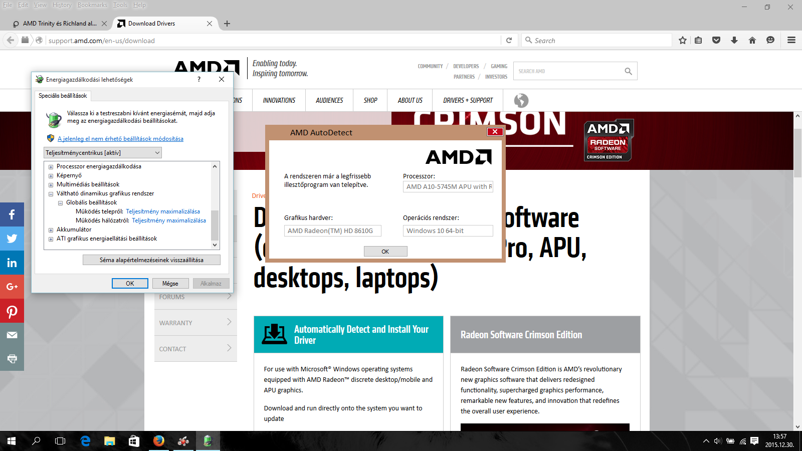Screen dimensions: 802x451
Task: Expand the Akkumulátor tree node
Action: [x=51, y=230]
